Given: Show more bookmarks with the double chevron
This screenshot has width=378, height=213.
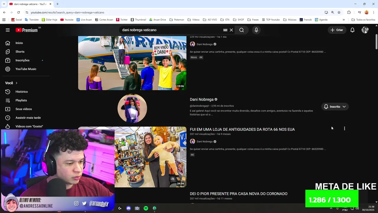Looking at the screenshot, I should coord(343,20).
